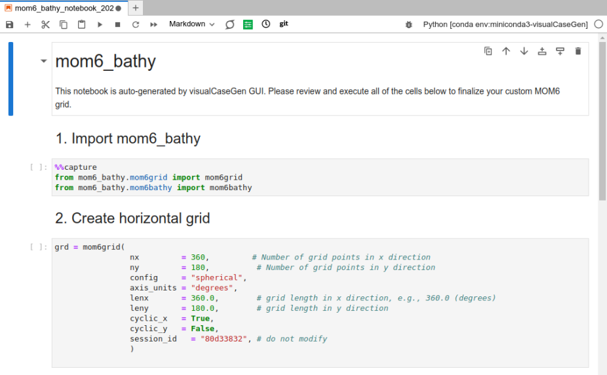Move the cell down with arrow icon
607x375 pixels.
pyautogui.click(x=524, y=51)
